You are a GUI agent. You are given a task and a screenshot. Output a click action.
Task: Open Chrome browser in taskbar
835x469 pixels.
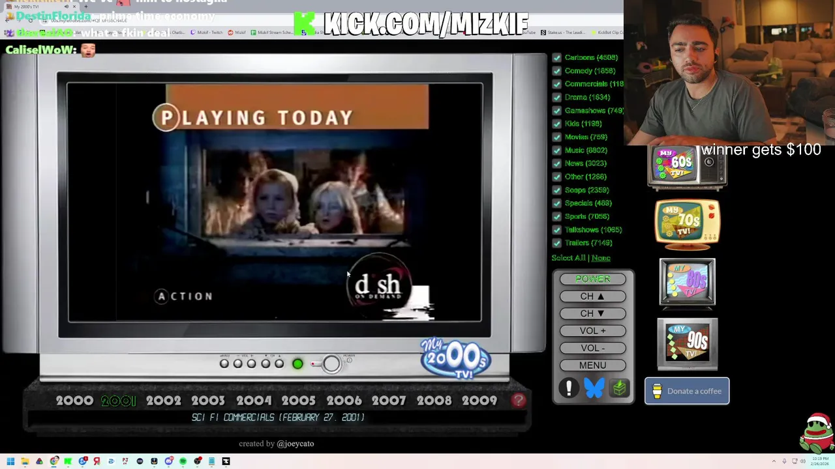click(53, 461)
